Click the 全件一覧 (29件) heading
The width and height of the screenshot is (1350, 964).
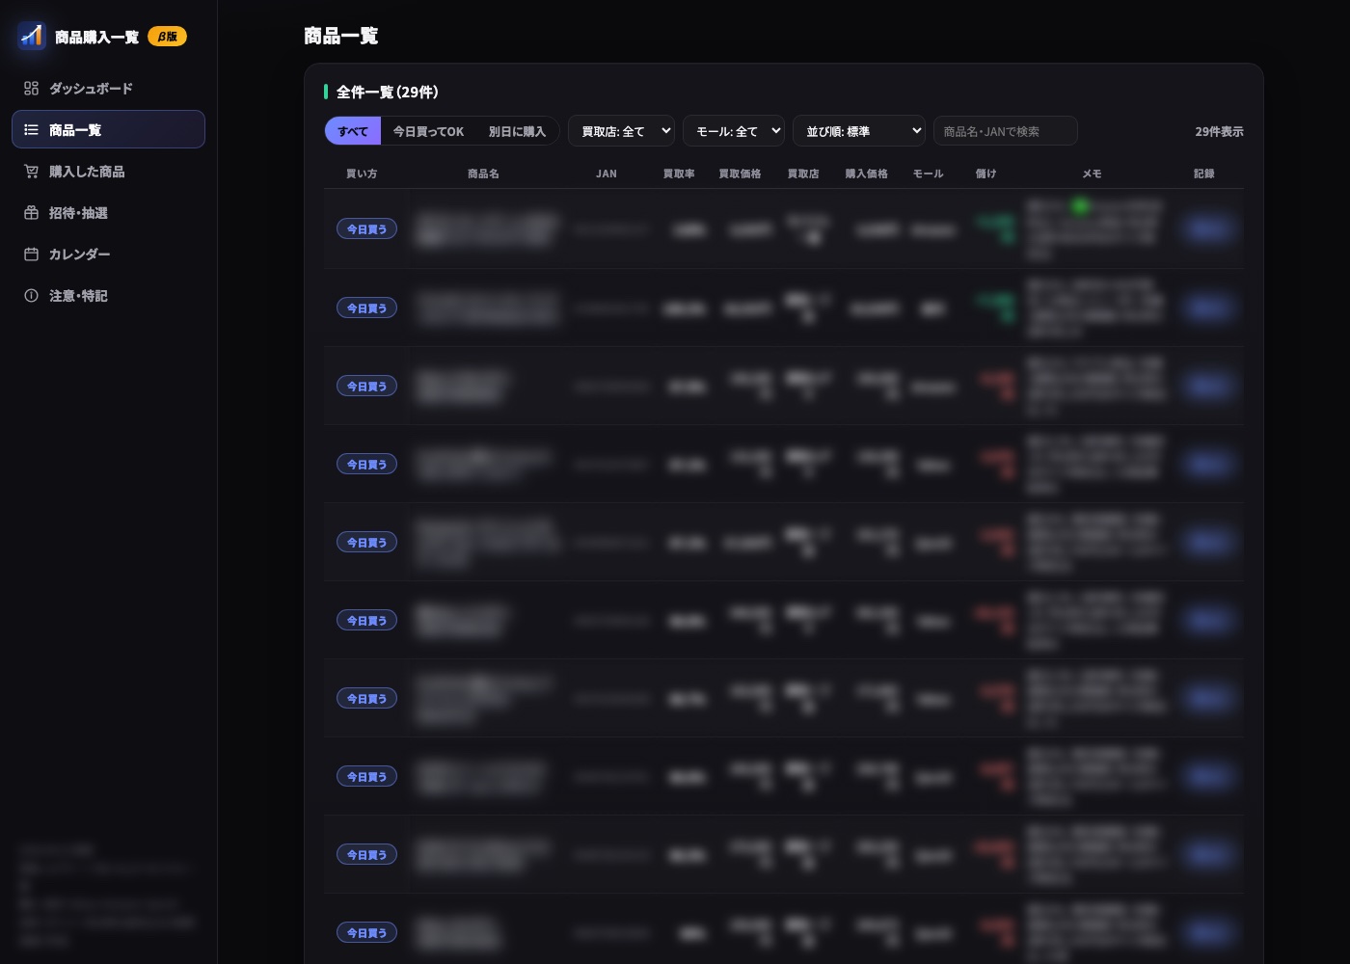(x=387, y=92)
